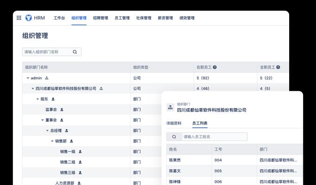Image resolution: width=316 pixels, height=185 pixels.
Task: Click help icon next to 全职员工 header
Action: point(278,67)
